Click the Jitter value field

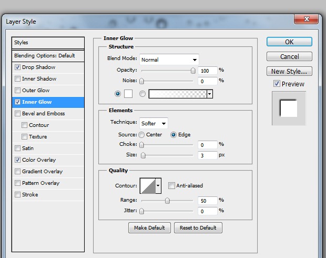208,211
